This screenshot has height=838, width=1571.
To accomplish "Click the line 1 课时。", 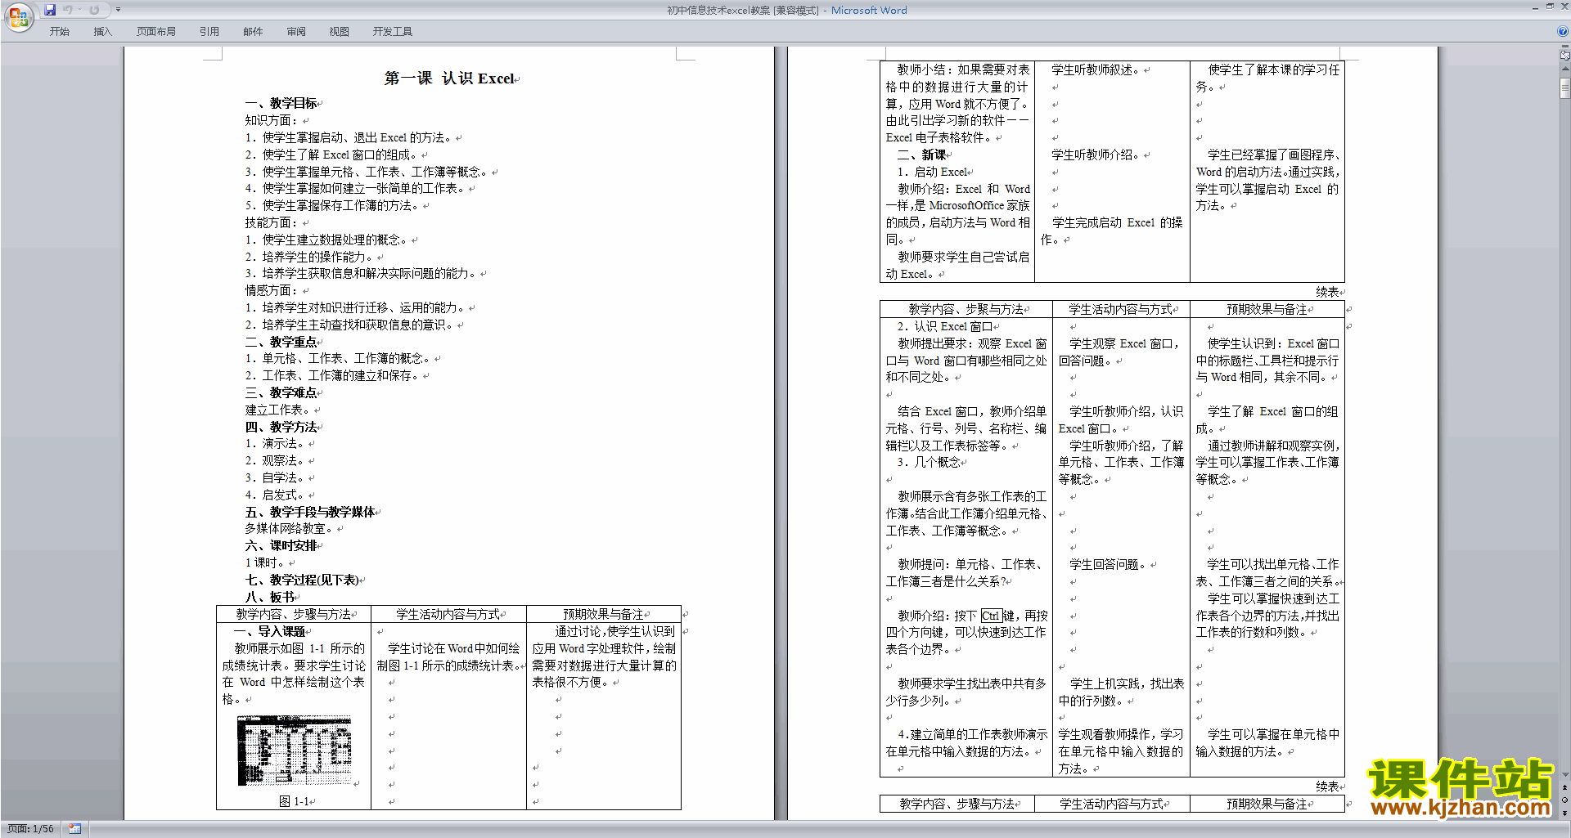I will [265, 562].
